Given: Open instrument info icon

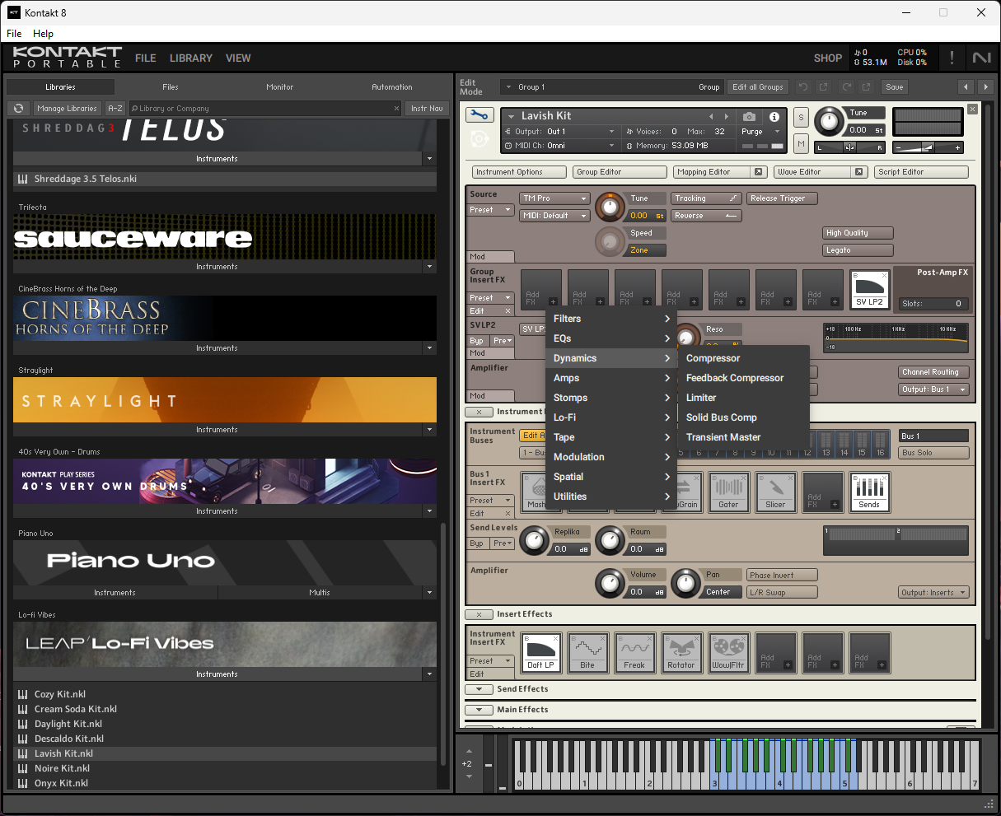Looking at the screenshot, I should 774,117.
